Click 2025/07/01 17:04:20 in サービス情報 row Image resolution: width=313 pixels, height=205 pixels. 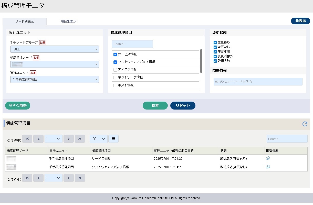(168, 159)
